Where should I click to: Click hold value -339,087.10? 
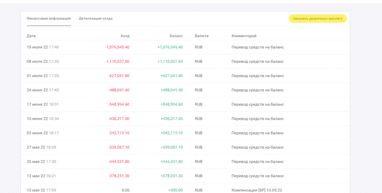pyautogui.click(x=119, y=147)
